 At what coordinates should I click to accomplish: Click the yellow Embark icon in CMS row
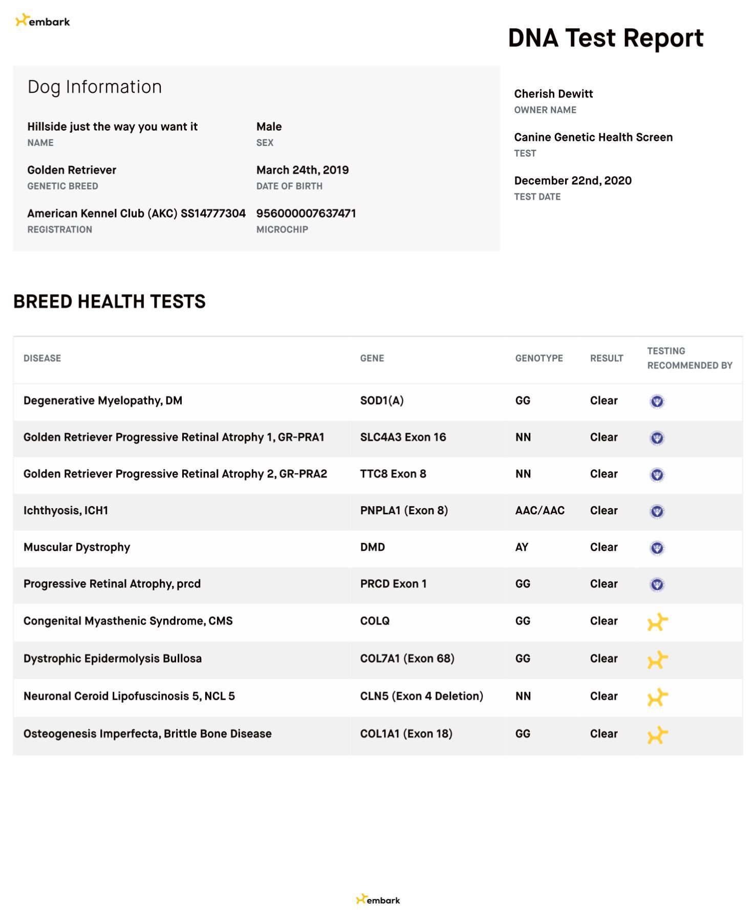click(x=658, y=622)
